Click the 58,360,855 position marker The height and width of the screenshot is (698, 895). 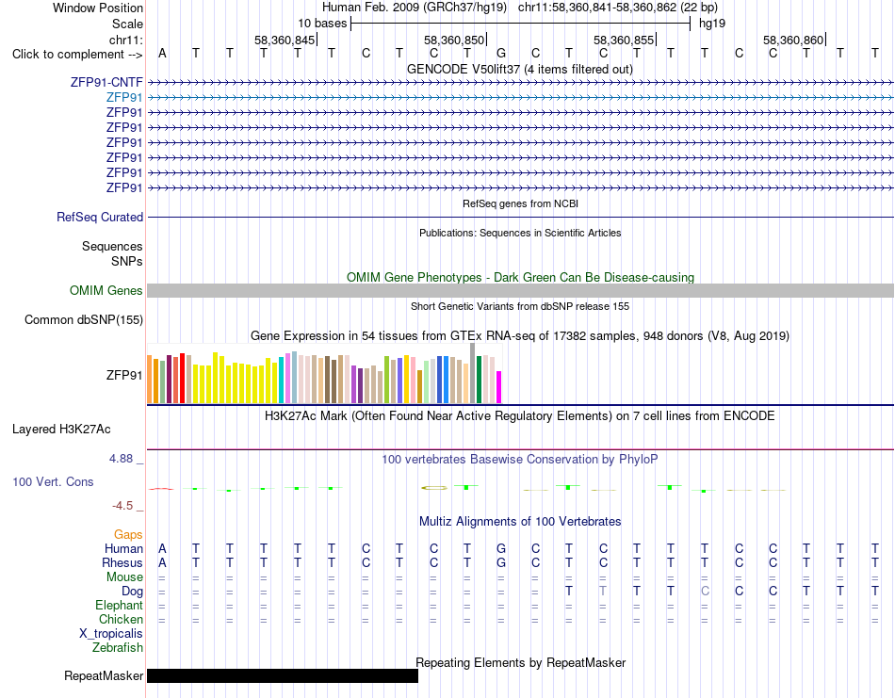624,40
